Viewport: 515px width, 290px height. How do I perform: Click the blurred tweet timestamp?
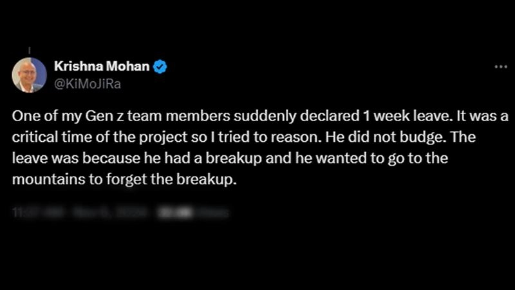[x=77, y=212]
